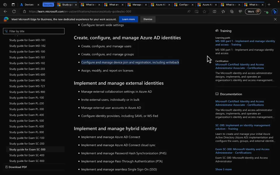Click 'Configure identity providers, including SAML or WS-Fed'

pos(120,116)
